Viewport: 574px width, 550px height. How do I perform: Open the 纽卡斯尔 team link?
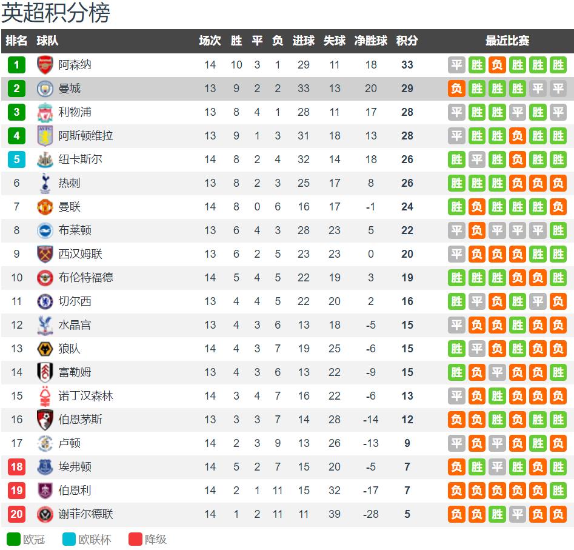point(80,159)
